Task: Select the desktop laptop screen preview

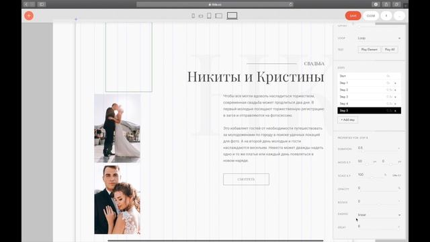Action: pos(232,15)
